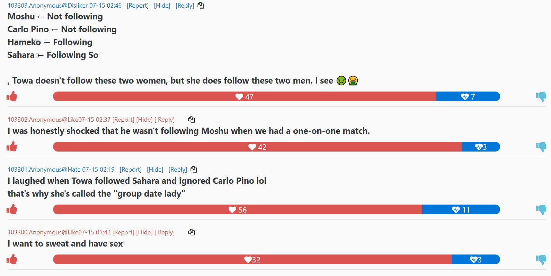Like comment 103302 with thumbs-up icon

(x=12, y=146)
